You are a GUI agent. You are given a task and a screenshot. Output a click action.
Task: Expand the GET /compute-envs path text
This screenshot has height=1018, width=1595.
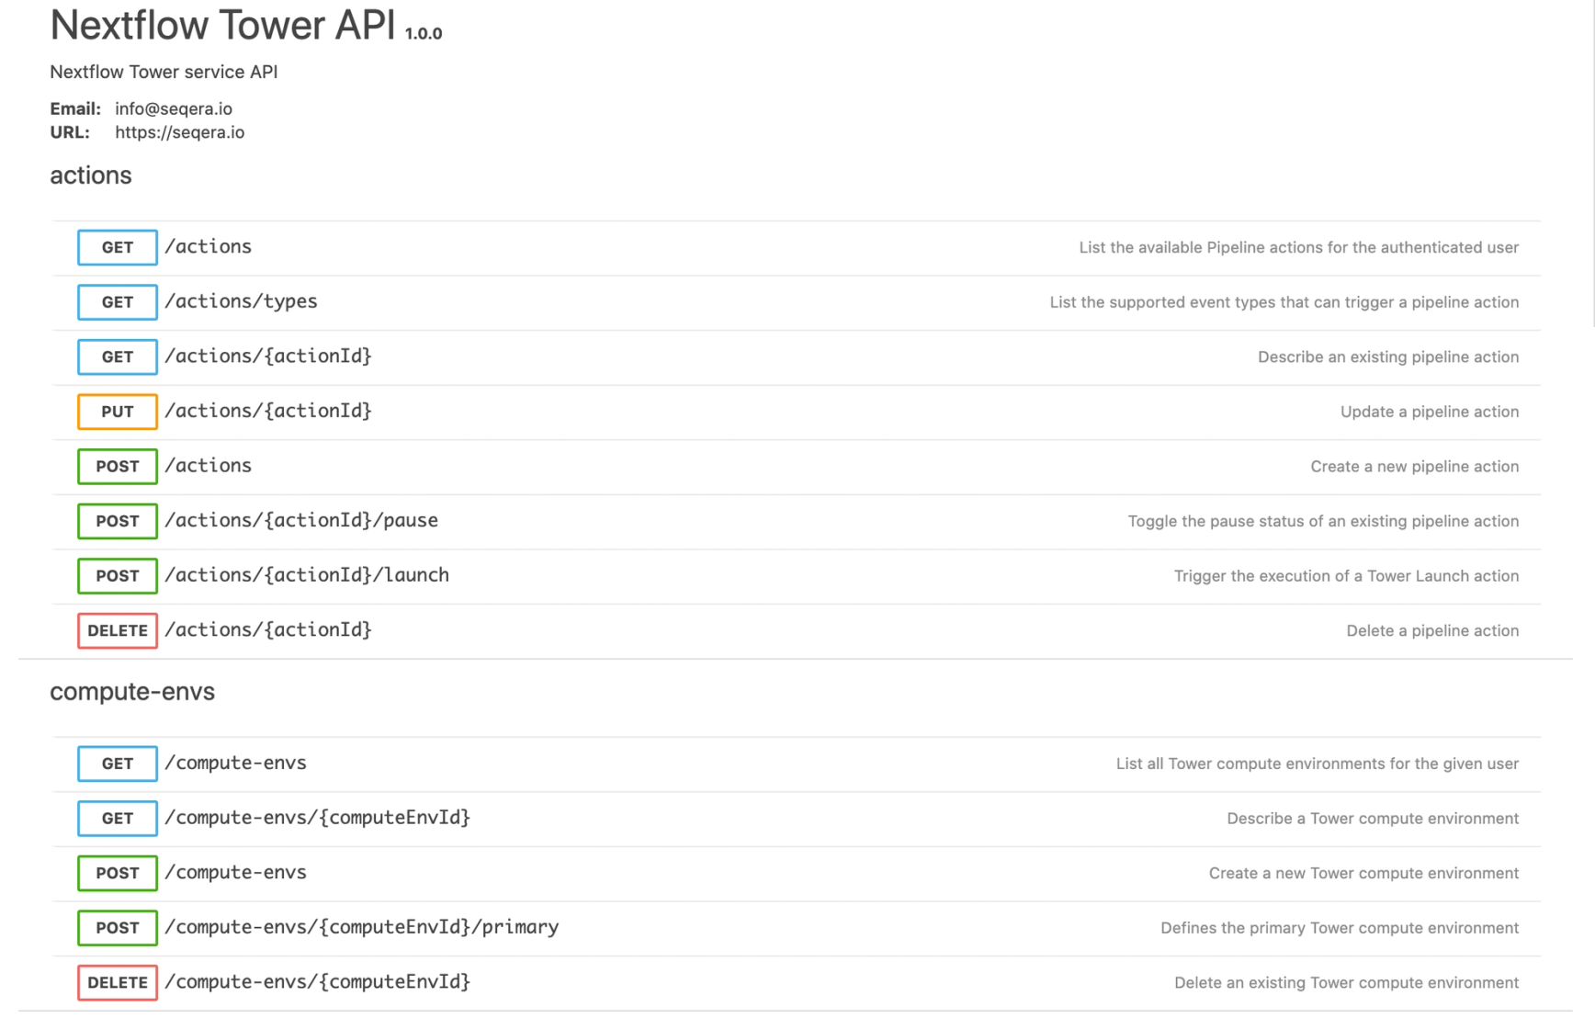tap(235, 763)
